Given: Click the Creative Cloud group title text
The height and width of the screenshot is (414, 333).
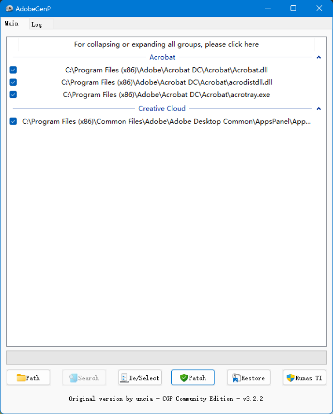Looking at the screenshot, I should pyautogui.click(x=162, y=109).
